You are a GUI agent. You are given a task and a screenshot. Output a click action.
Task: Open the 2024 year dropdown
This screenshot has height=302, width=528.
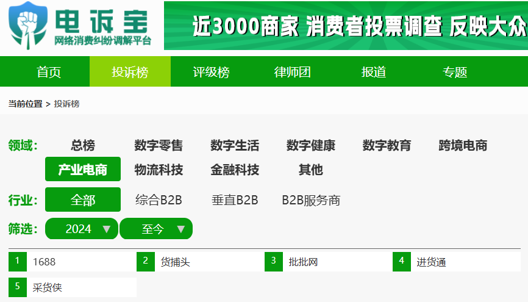82,229
